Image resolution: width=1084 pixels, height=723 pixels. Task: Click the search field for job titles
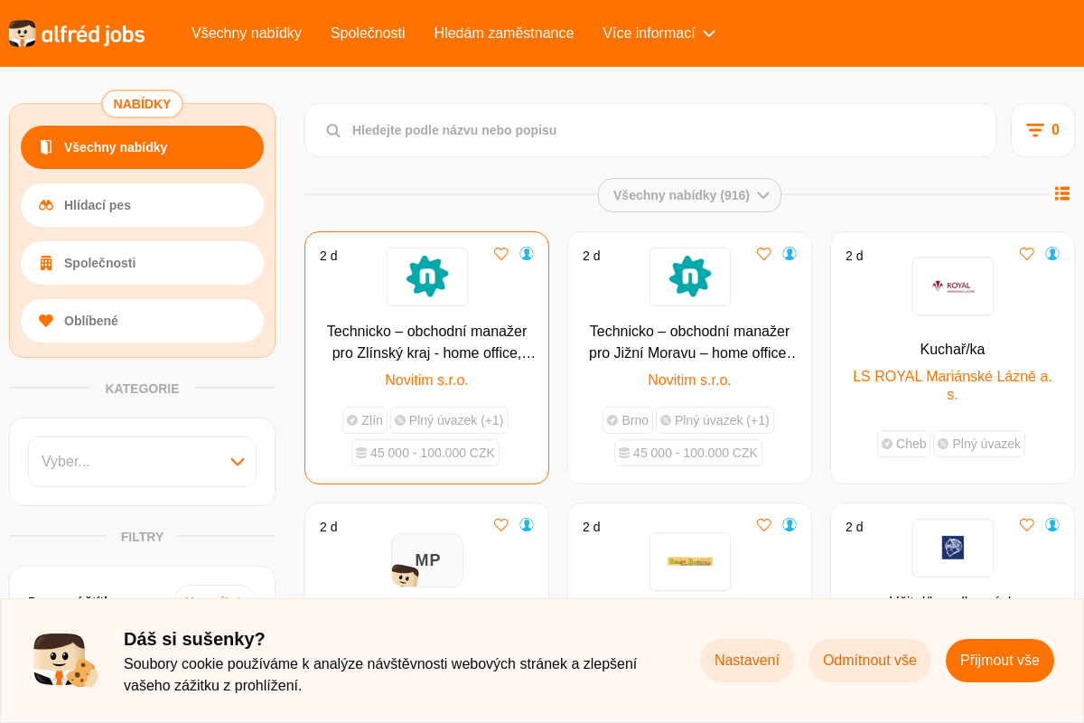(650, 130)
